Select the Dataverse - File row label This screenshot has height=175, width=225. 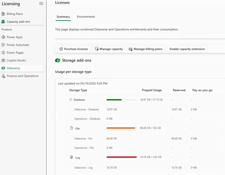(x=83, y=139)
